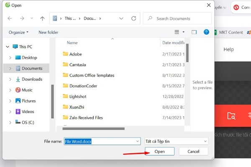Sort files by Date modified column
Viewport: 251px width, 167px height.
pos(173,43)
